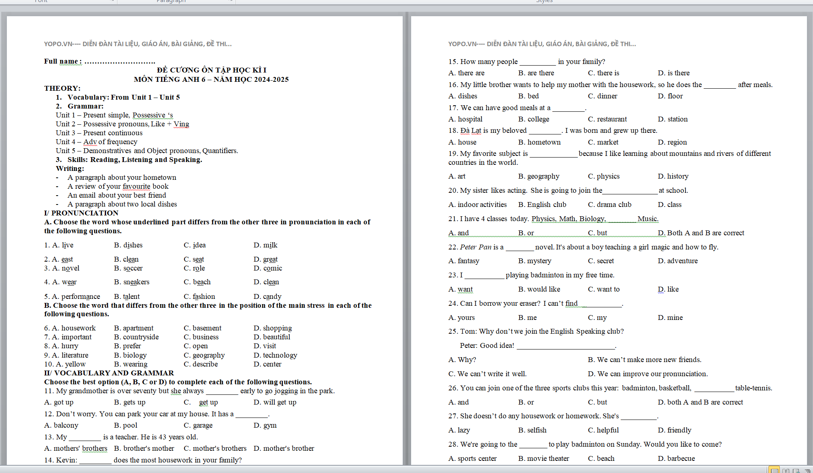Screen dimensions: 813x473
Task: Click option 'B. countryside' in question 7
Action: click(x=136, y=337)
